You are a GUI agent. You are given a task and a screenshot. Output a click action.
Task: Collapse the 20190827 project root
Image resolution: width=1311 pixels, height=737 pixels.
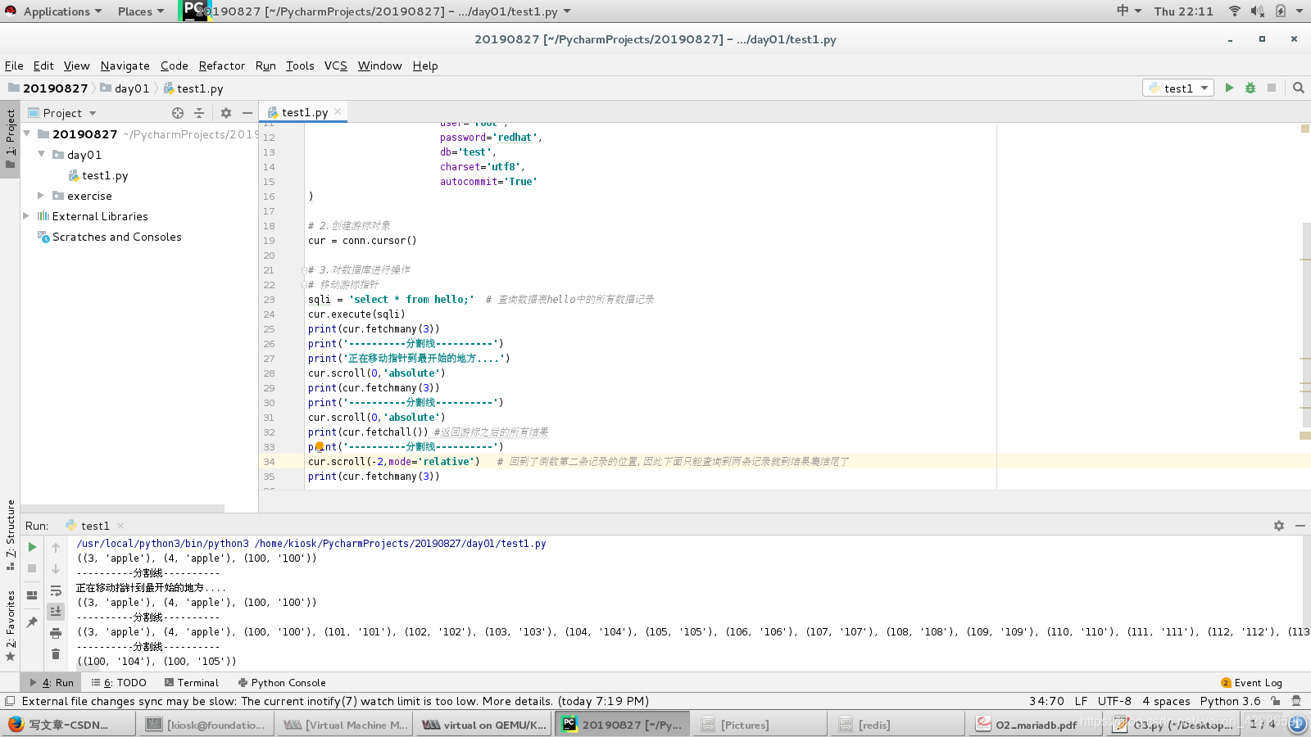tap(27, 133)
